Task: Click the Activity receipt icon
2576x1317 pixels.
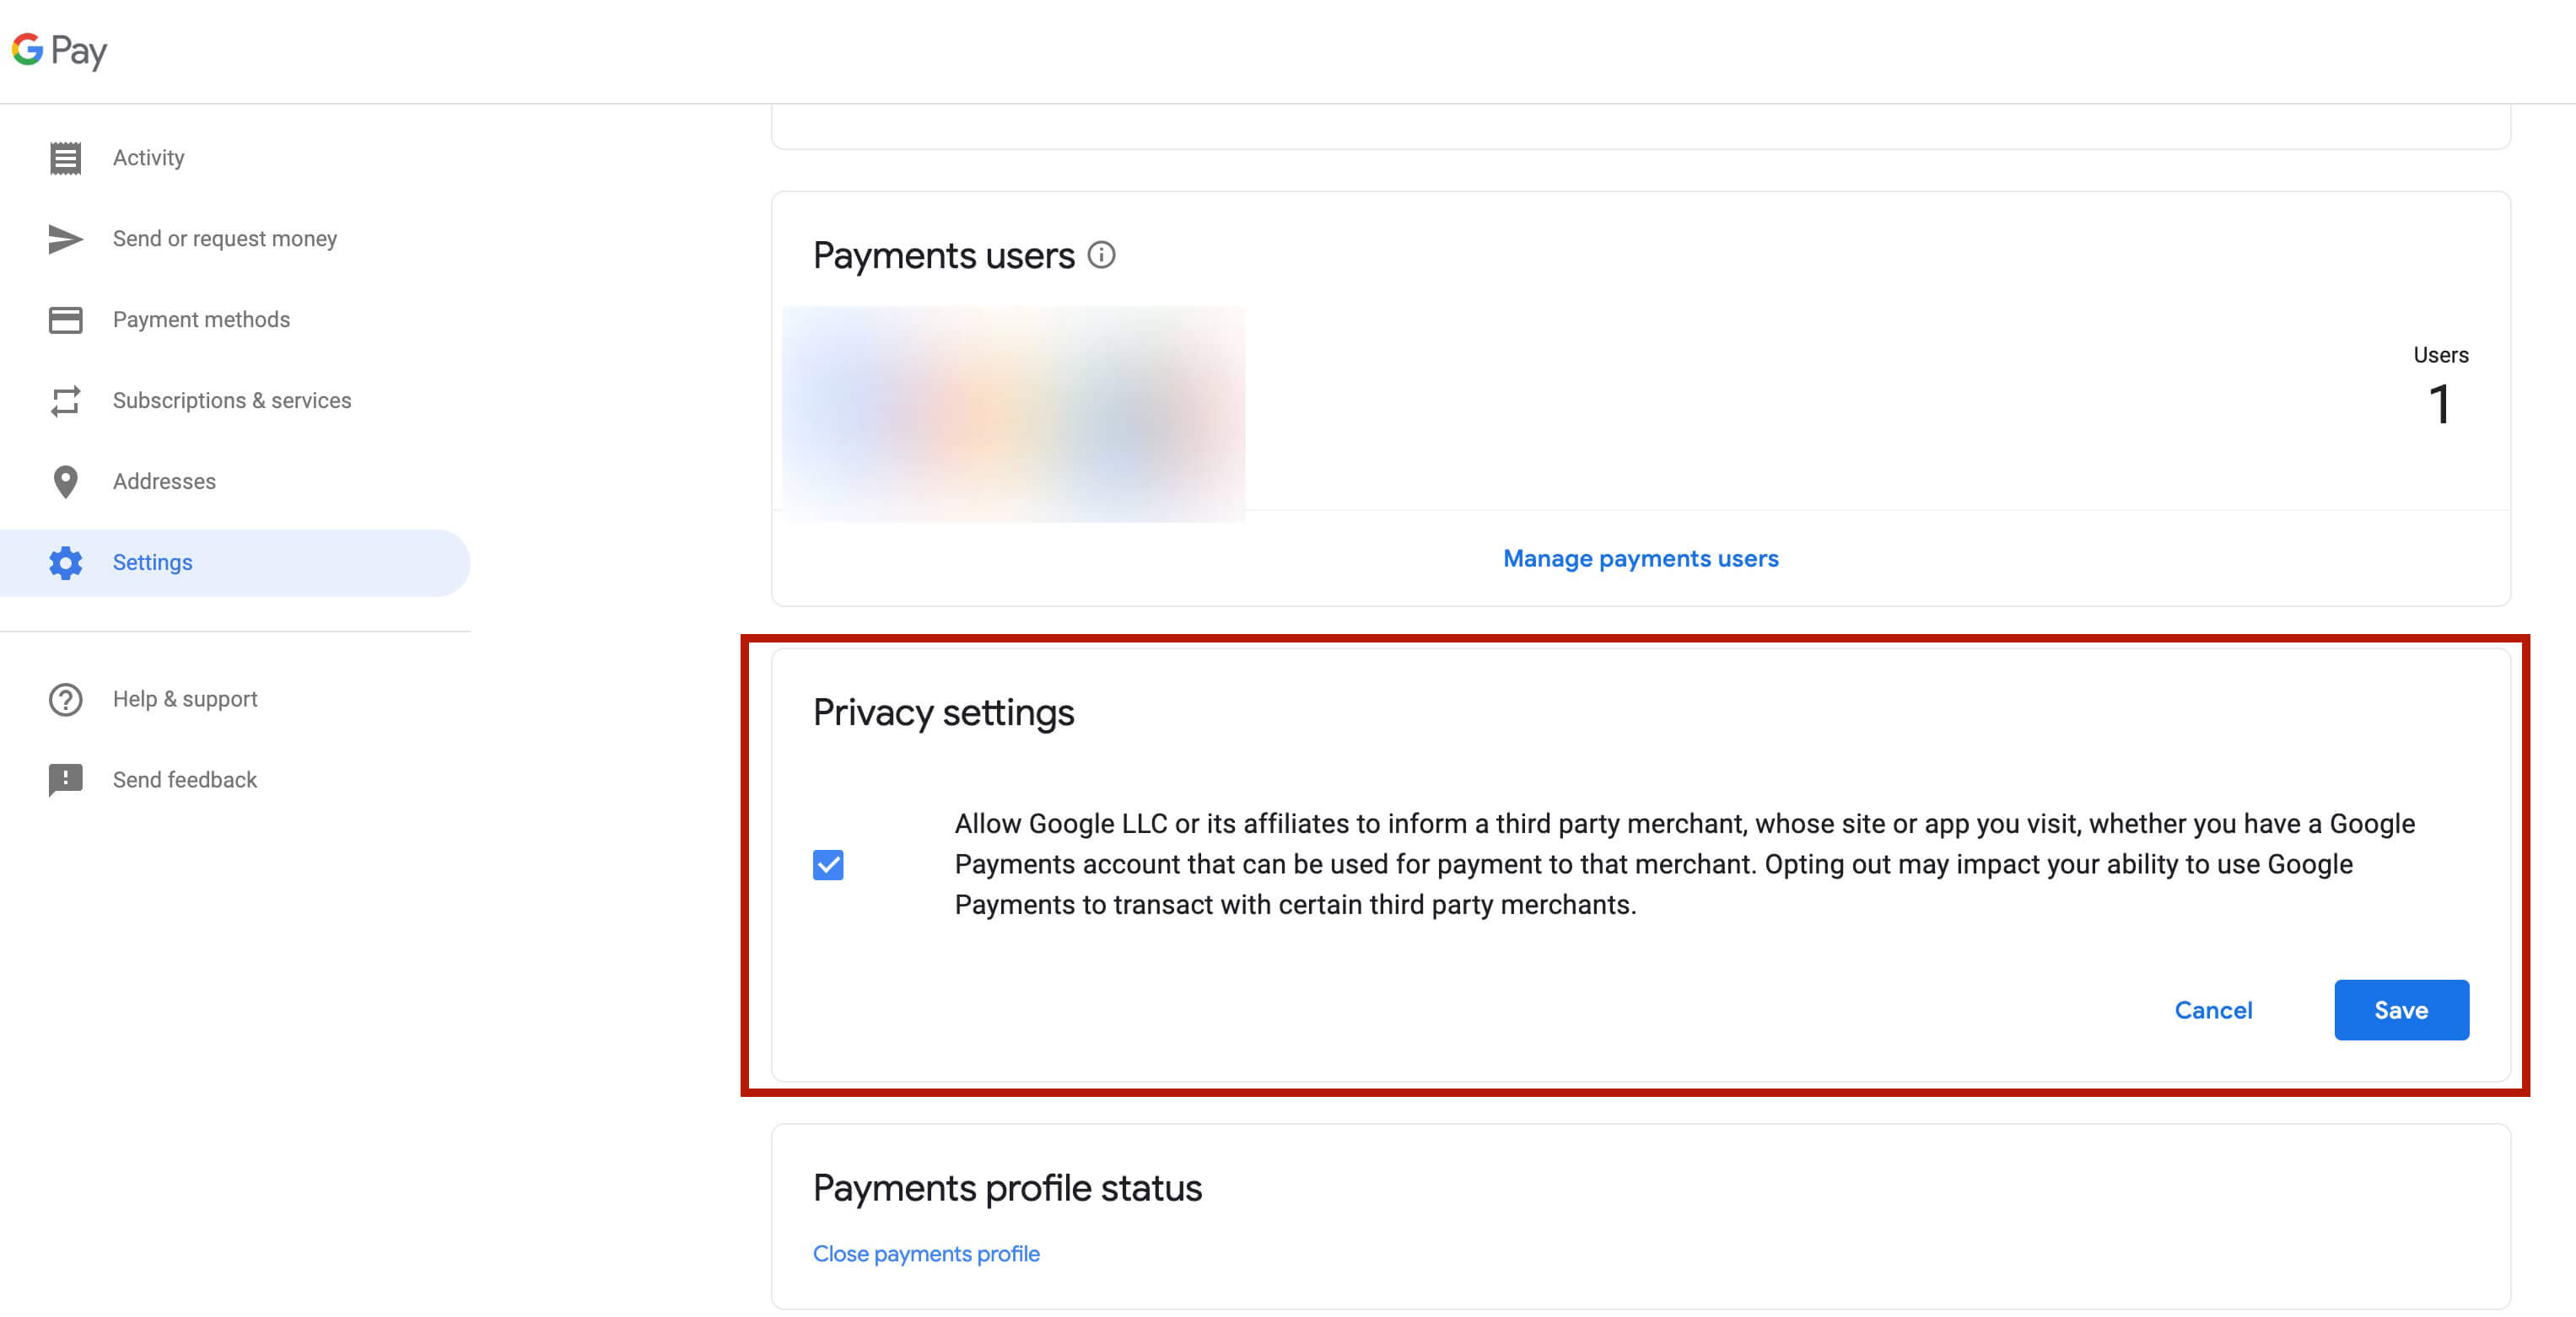Action: click(x=66, y=158)
